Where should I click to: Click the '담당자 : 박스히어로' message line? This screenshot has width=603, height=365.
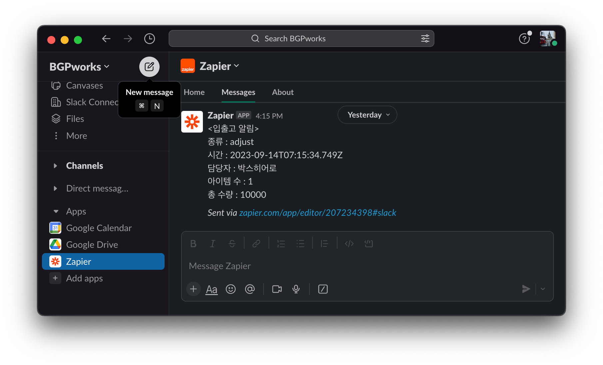click(x=242, y=168)
